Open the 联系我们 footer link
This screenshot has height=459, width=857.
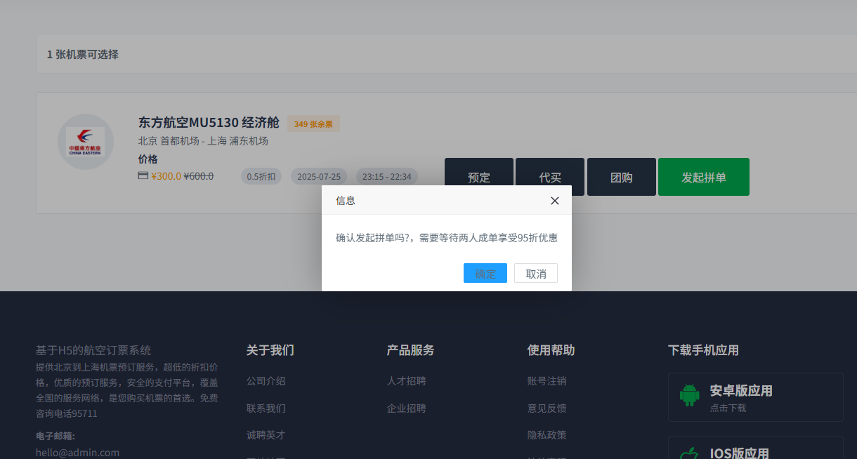point(266,408)
